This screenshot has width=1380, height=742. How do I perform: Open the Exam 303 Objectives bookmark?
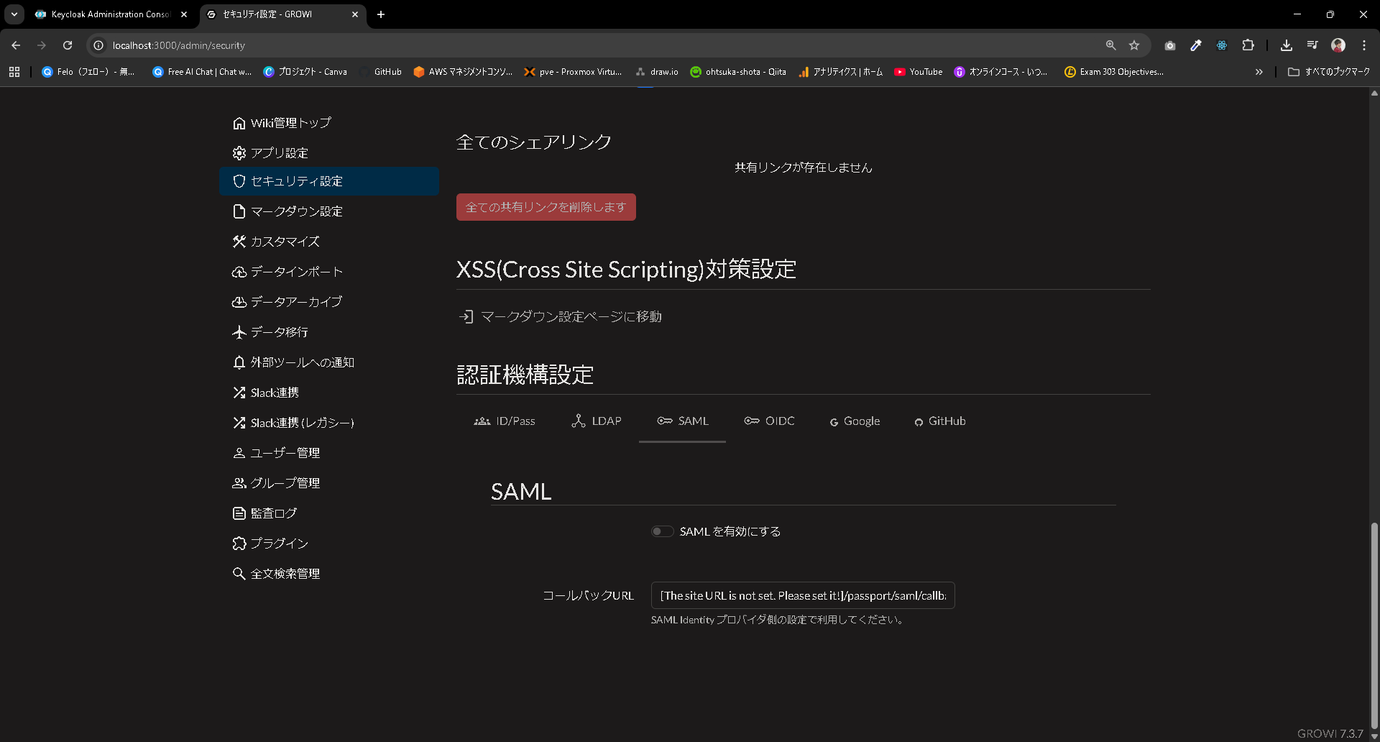point(1114,72)
